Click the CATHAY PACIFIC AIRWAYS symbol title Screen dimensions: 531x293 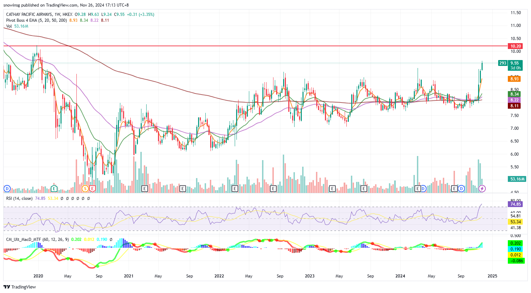(x=29, y=14)
